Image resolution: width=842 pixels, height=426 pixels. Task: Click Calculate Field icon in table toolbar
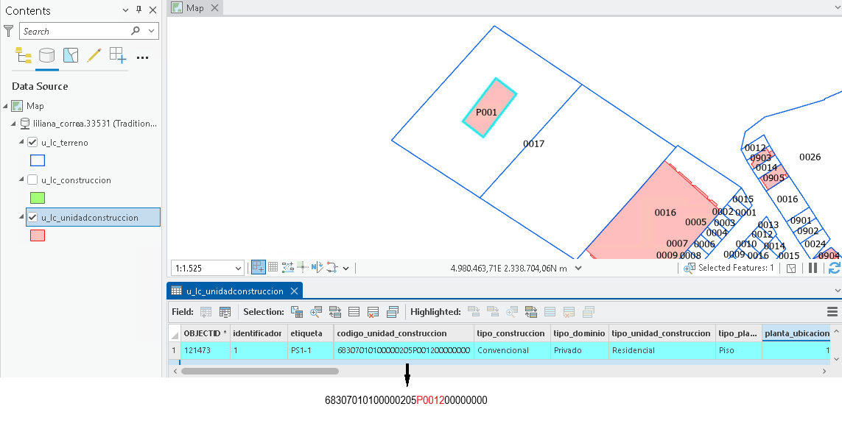click(x=225, y=312)
